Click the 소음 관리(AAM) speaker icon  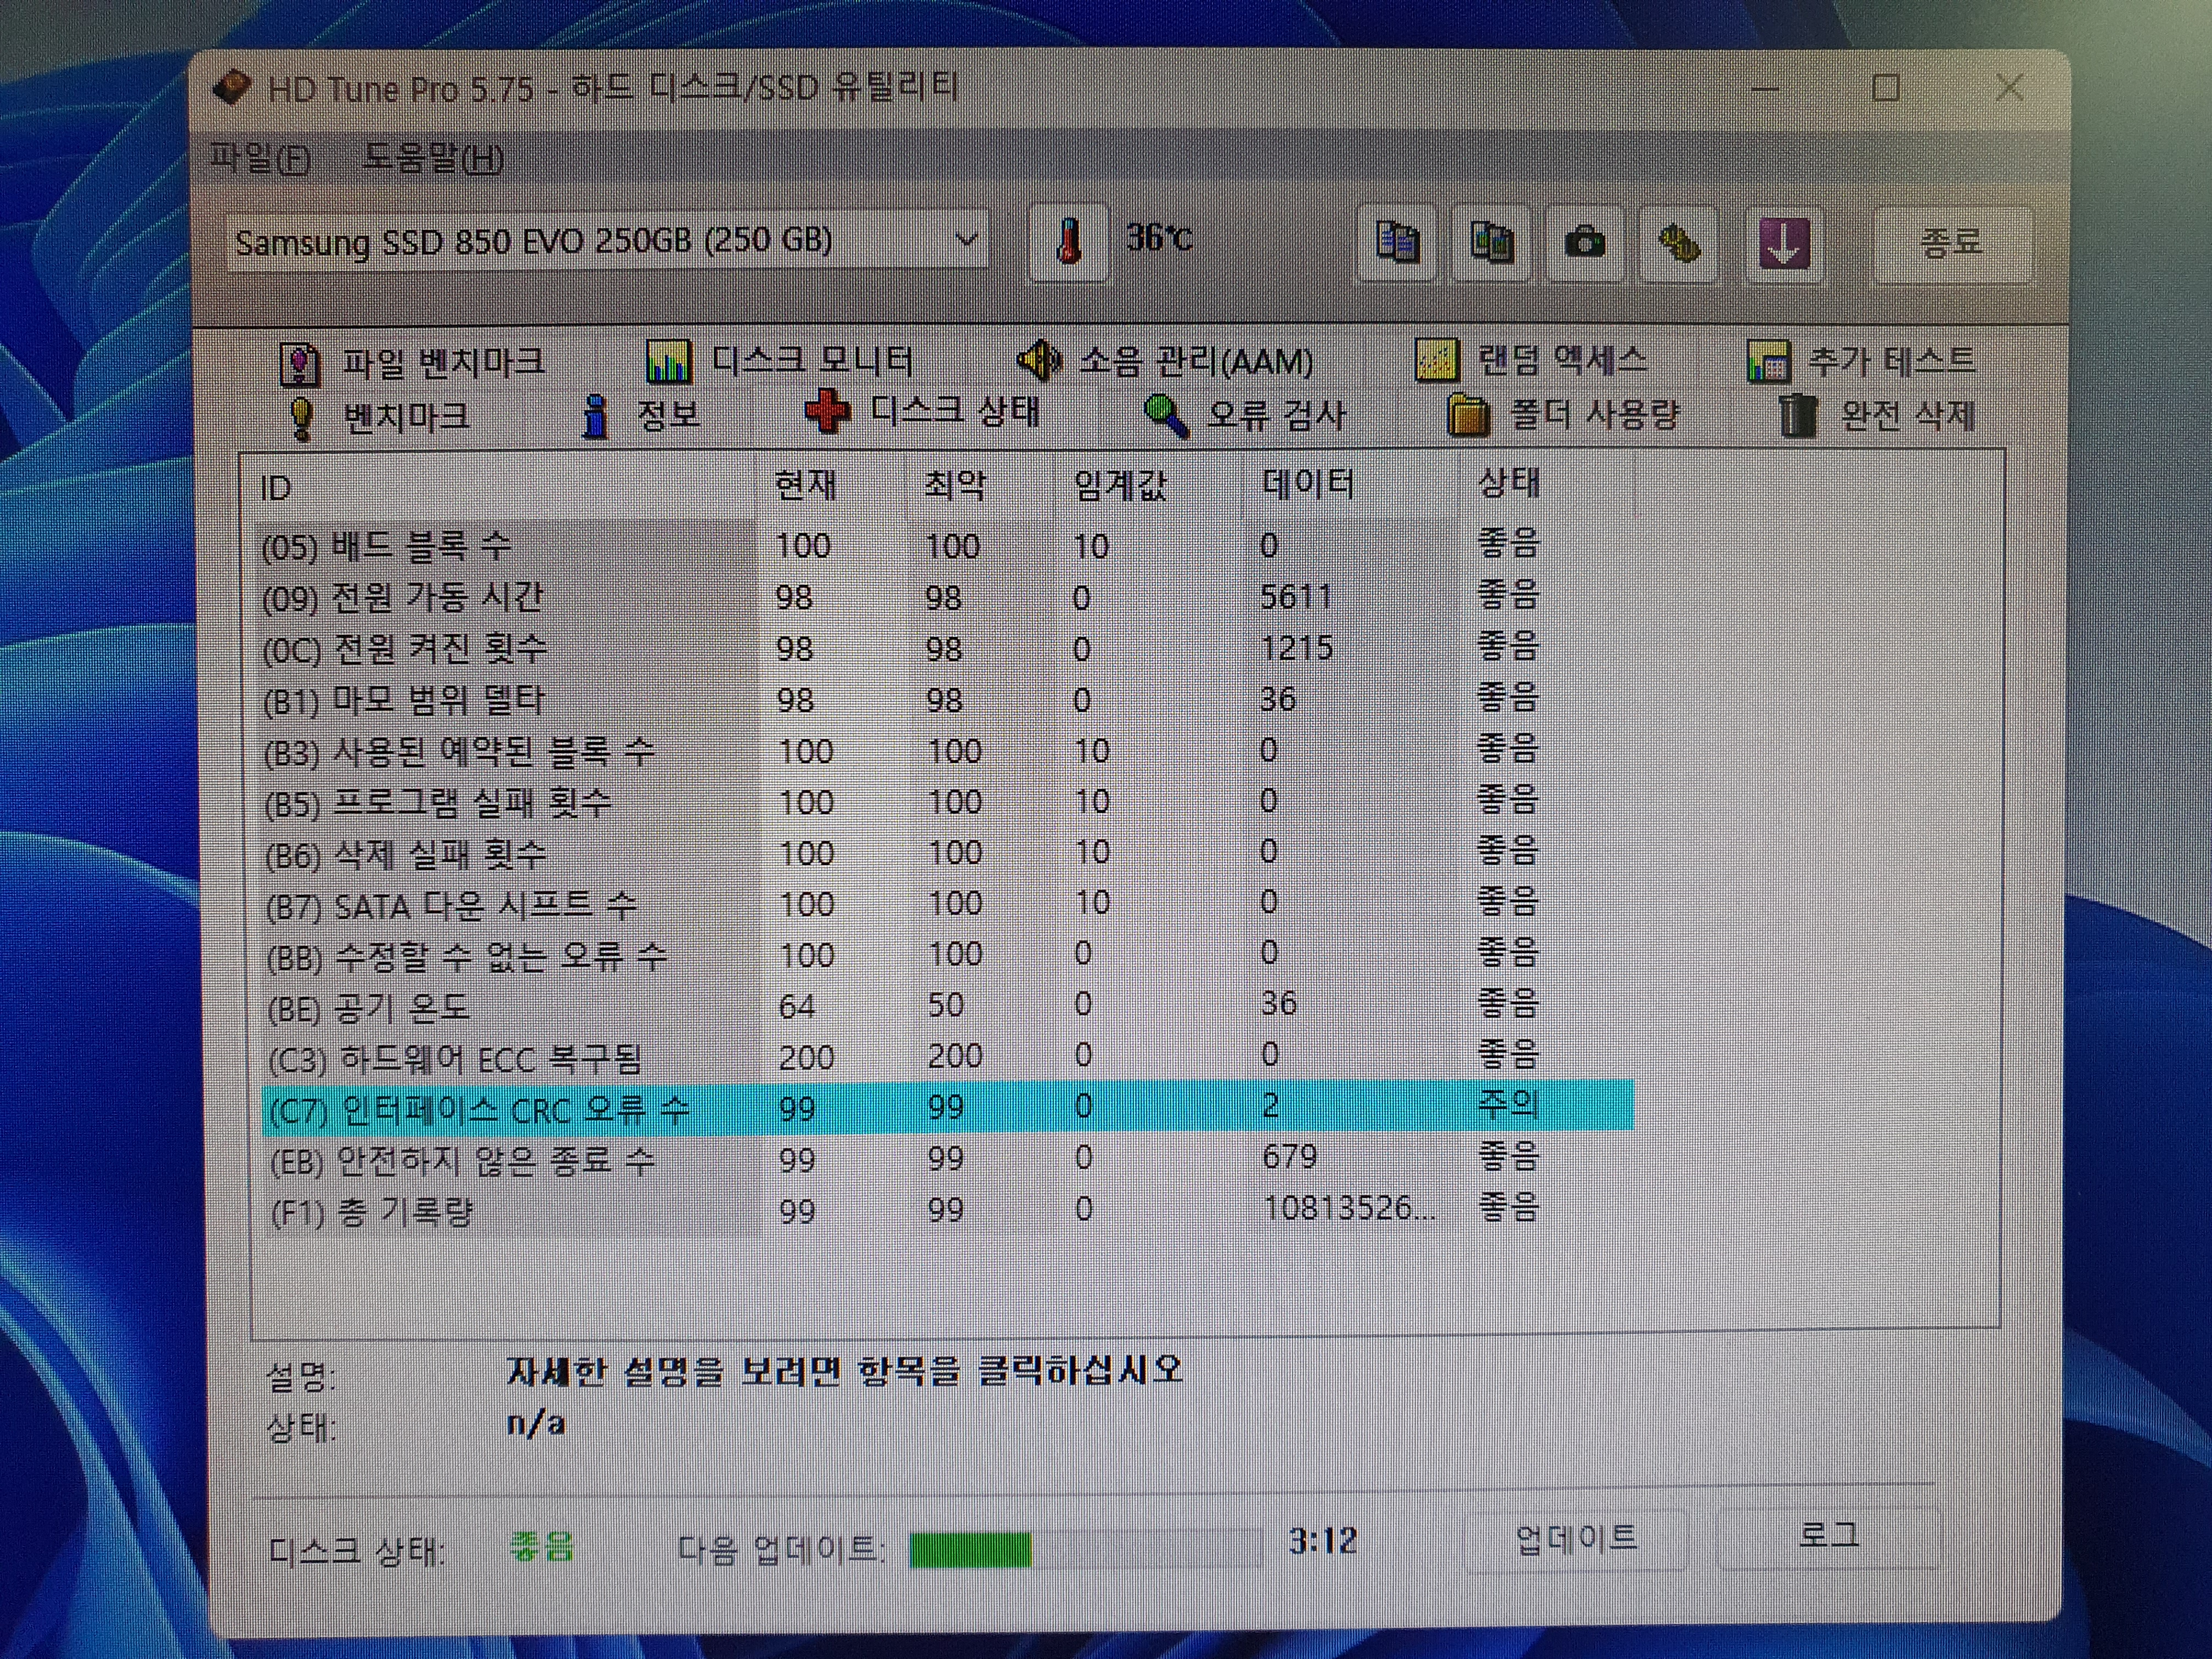1039,361
